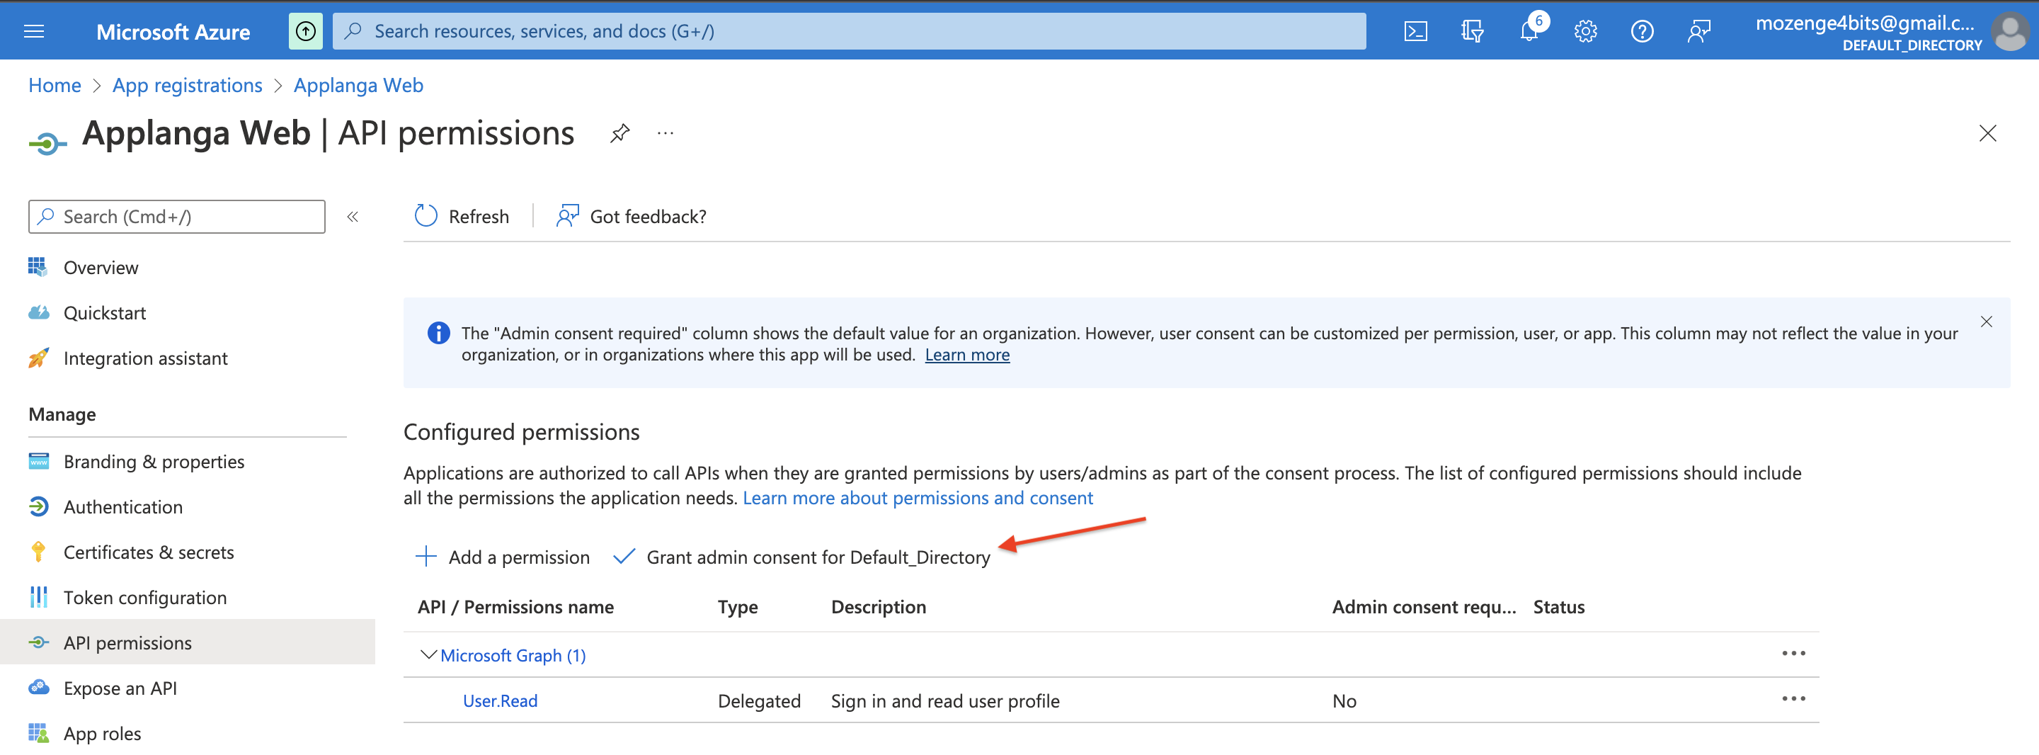Viewport: 2039px width, 755px height.
Task: Click the mozenge4bits account email text
Action: point(1864,23)
